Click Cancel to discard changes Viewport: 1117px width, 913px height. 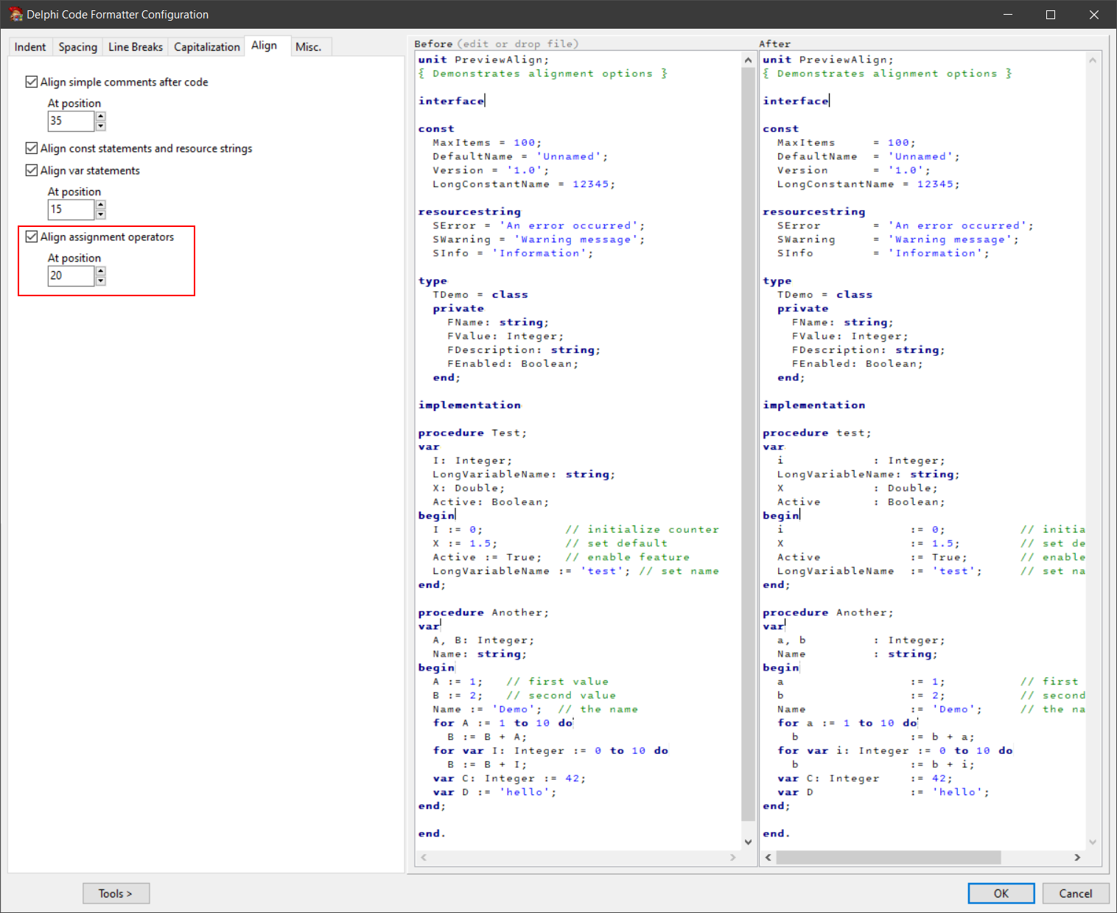click(1075, 893)
